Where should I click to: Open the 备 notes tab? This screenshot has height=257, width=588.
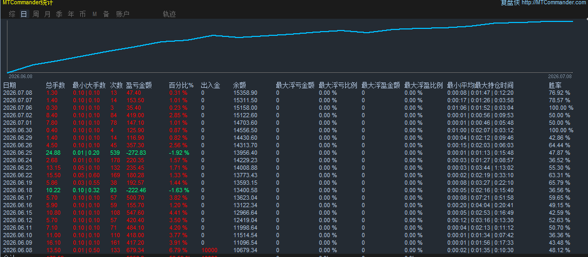point(106,14)
